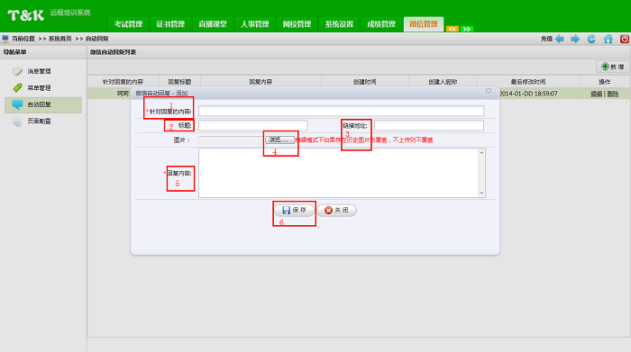The image size is (631, 352).
Task: Click the text area scrollbar down arrow
Action: pyautogui.click(x=481, y=194)
